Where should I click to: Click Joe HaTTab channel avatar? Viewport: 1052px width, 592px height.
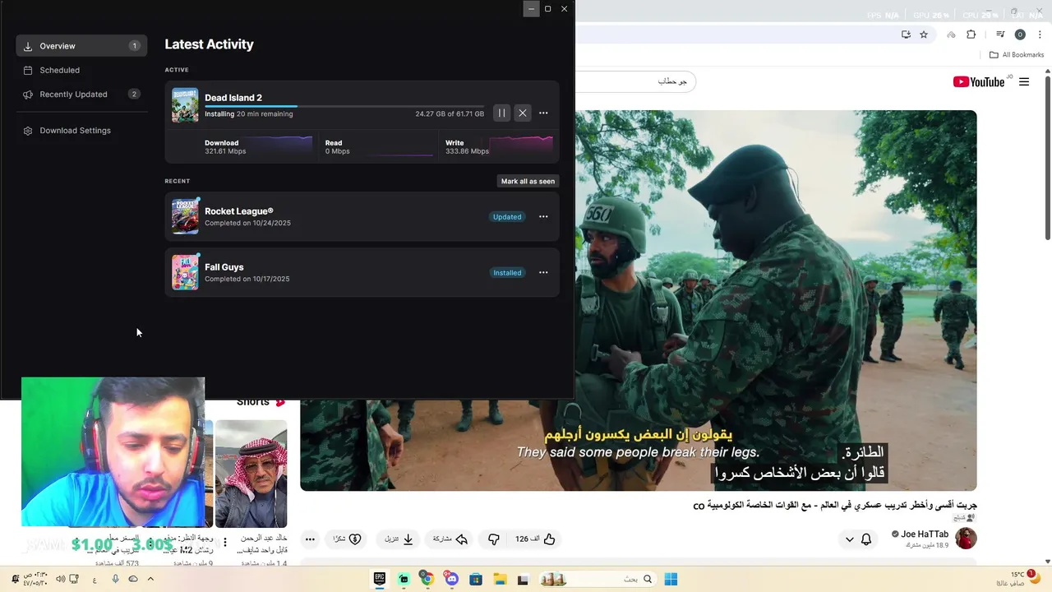pos(966,539)
